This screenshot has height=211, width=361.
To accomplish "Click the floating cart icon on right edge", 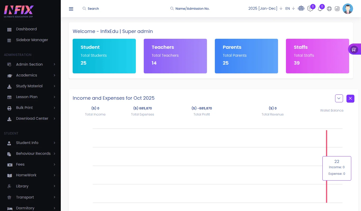I will point(354,49).
